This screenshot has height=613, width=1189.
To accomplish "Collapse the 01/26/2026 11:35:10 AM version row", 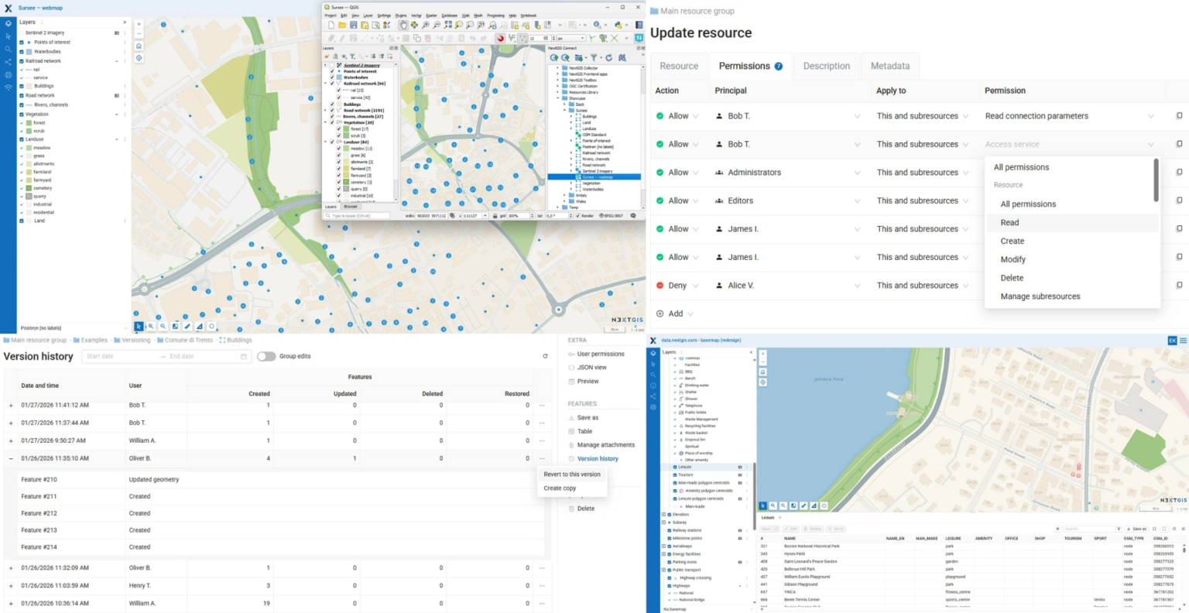I will pos(11,459).
